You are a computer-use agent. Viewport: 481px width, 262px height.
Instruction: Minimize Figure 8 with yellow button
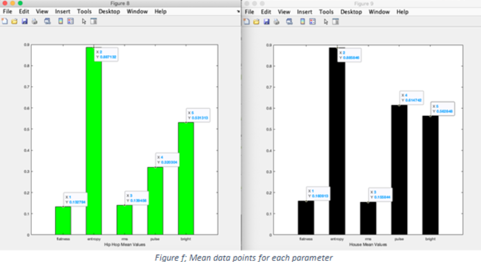(13, 3)
